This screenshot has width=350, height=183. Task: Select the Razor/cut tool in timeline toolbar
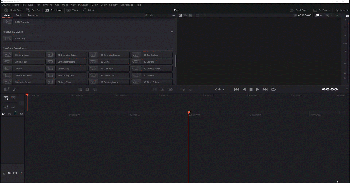point(14,89)
